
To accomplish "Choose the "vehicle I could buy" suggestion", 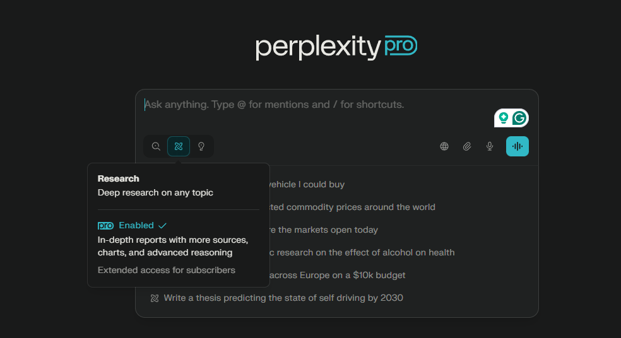I will tap(307, 184).
